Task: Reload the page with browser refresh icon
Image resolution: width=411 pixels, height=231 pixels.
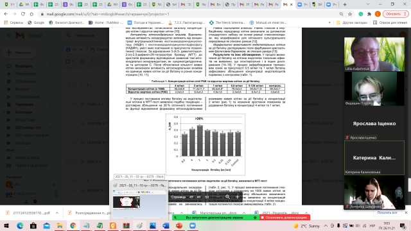Action: tap(23, 14)
